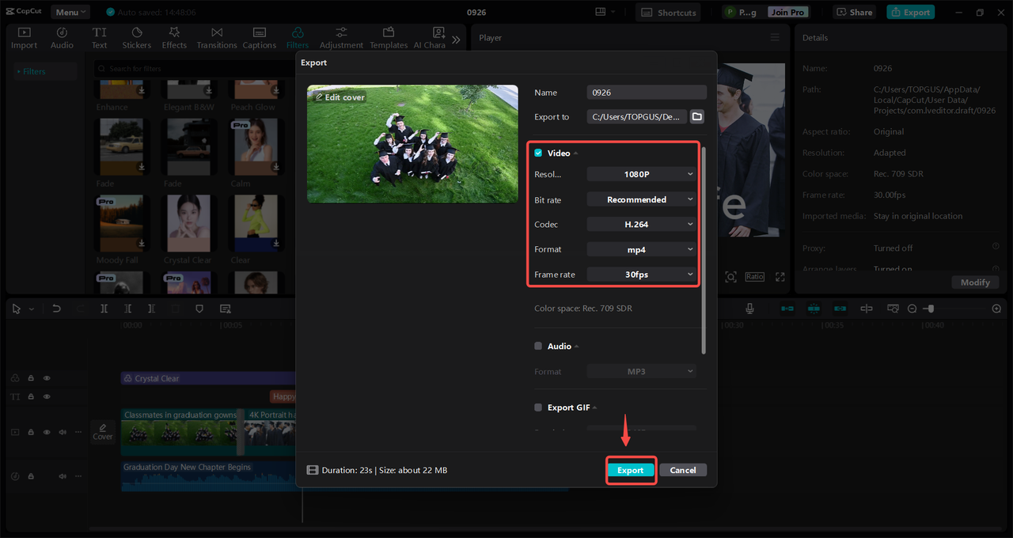Open the Captions tab

pos(260,38)
